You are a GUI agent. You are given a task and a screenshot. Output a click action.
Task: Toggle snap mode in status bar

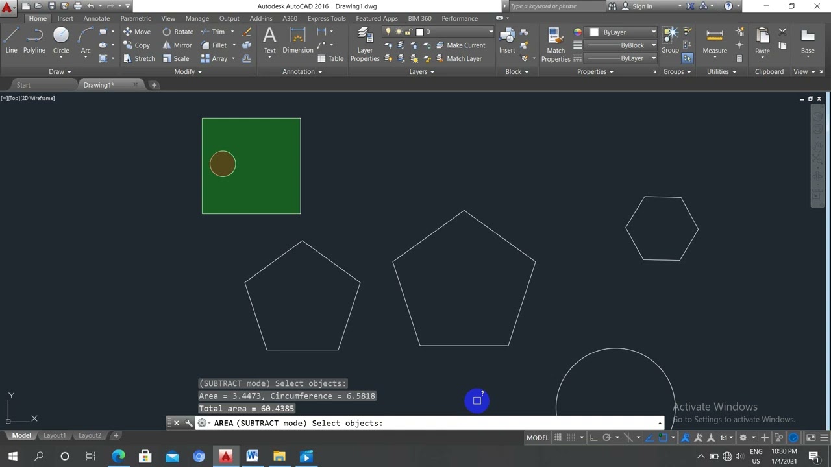pos(571,438)
